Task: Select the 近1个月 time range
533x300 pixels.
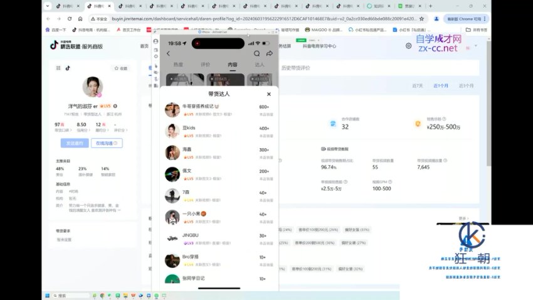Action: coord(441,85)
